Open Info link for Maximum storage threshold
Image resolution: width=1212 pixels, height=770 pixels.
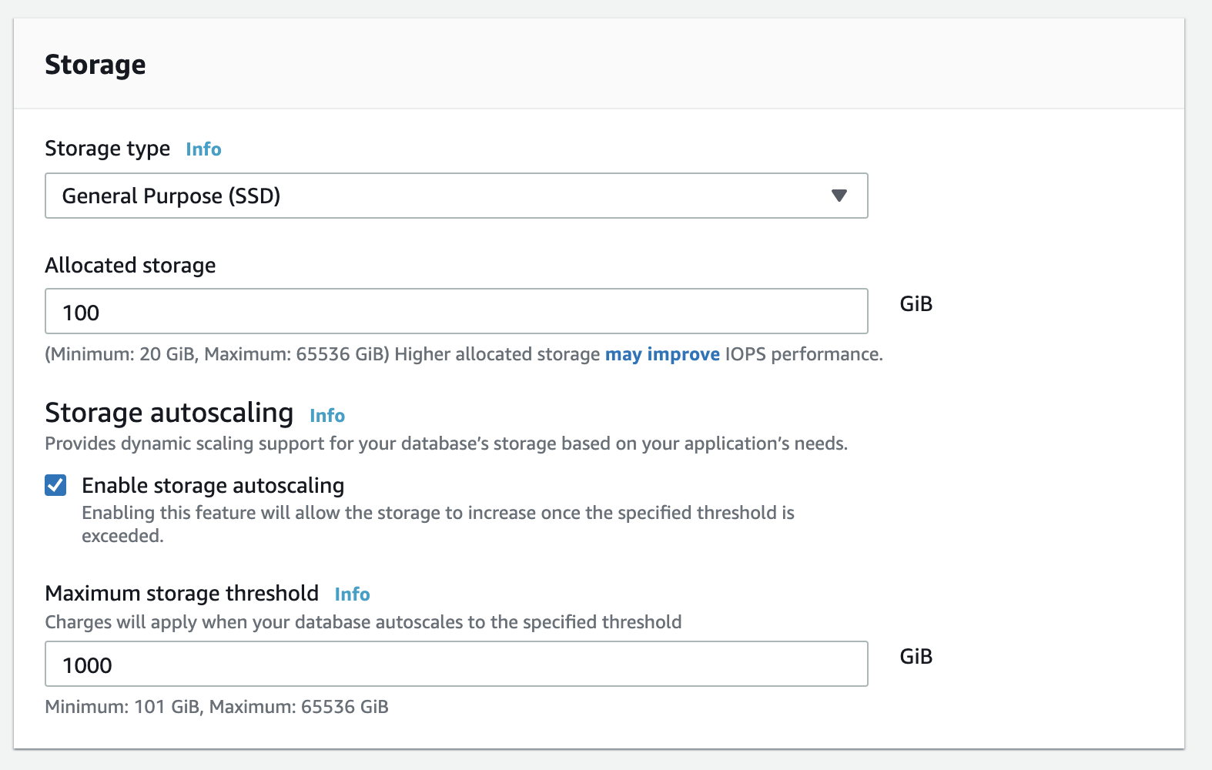(x=352, y=594)
